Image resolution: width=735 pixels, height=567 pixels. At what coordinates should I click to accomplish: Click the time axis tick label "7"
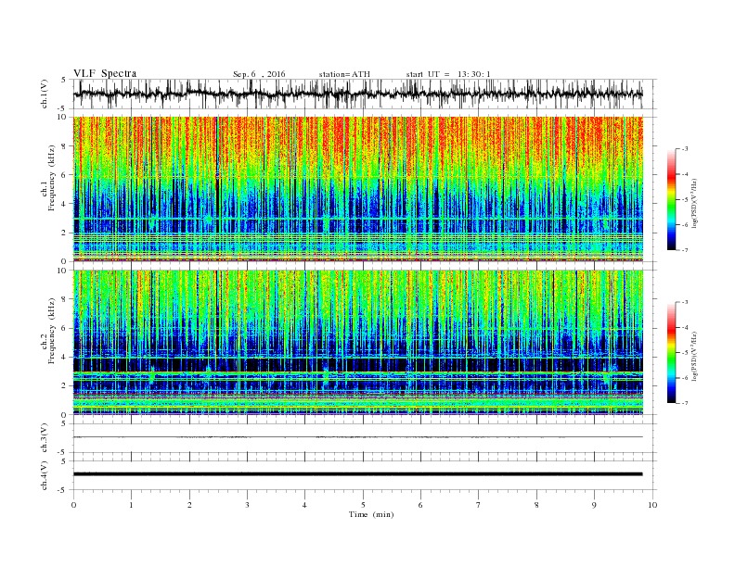click(479, 505)
